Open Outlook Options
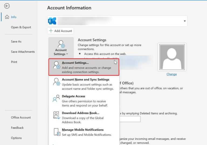207x145 pixels. tap(16, 138)
